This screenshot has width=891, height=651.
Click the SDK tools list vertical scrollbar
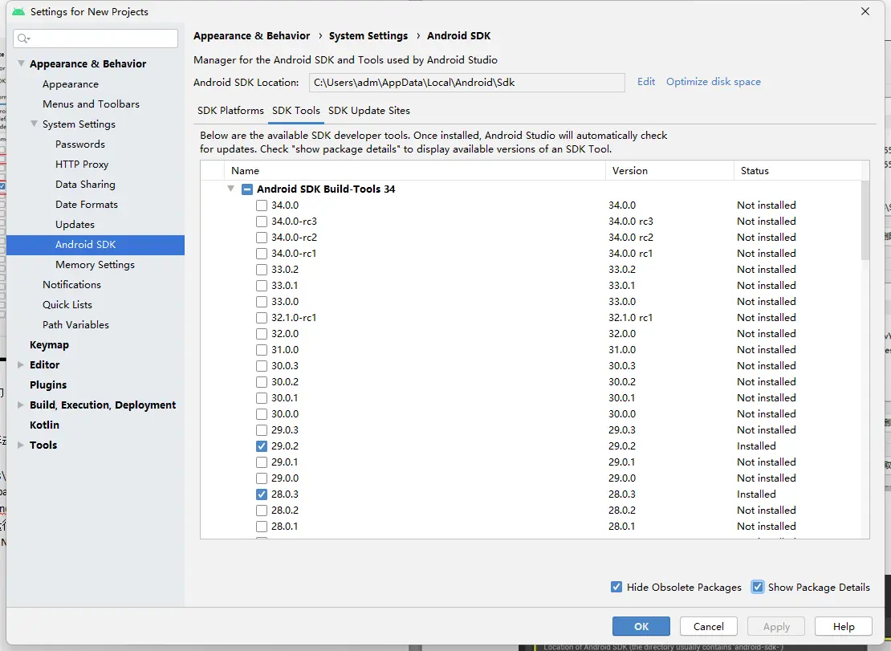pyautogui.click(x=865, y=220)
